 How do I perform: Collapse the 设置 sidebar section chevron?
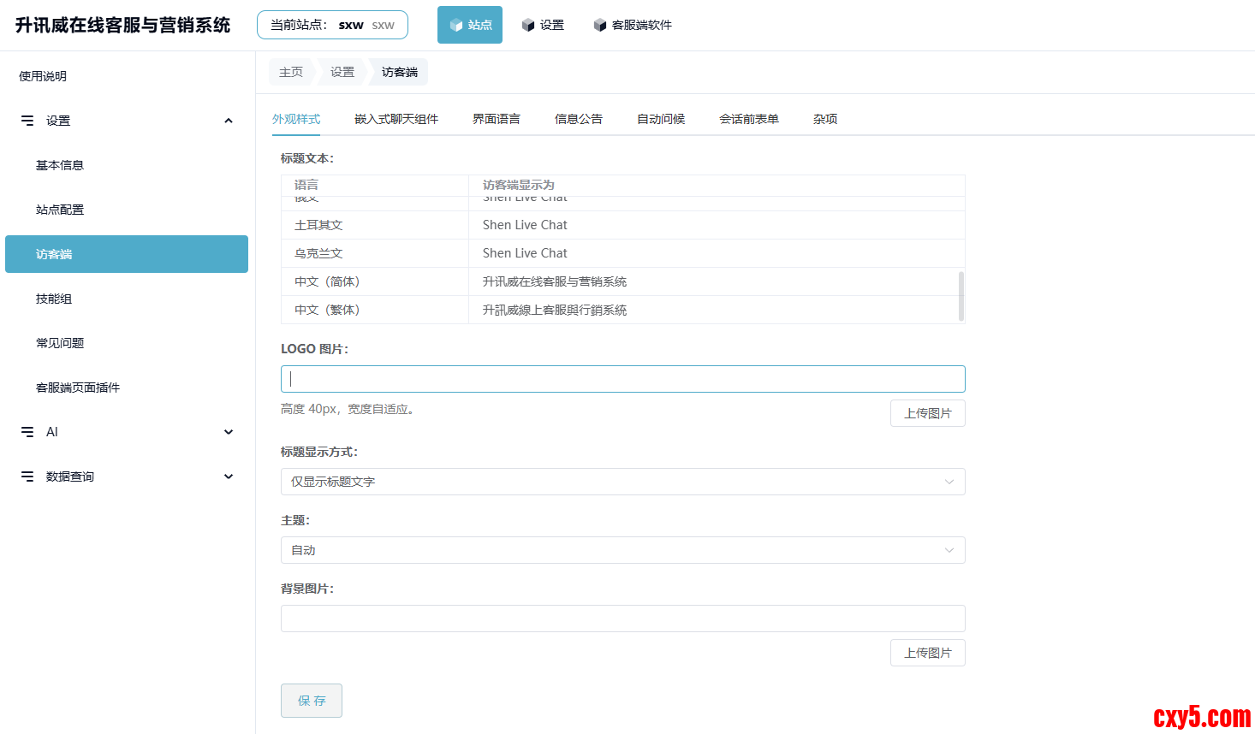[x=229, y=121]
